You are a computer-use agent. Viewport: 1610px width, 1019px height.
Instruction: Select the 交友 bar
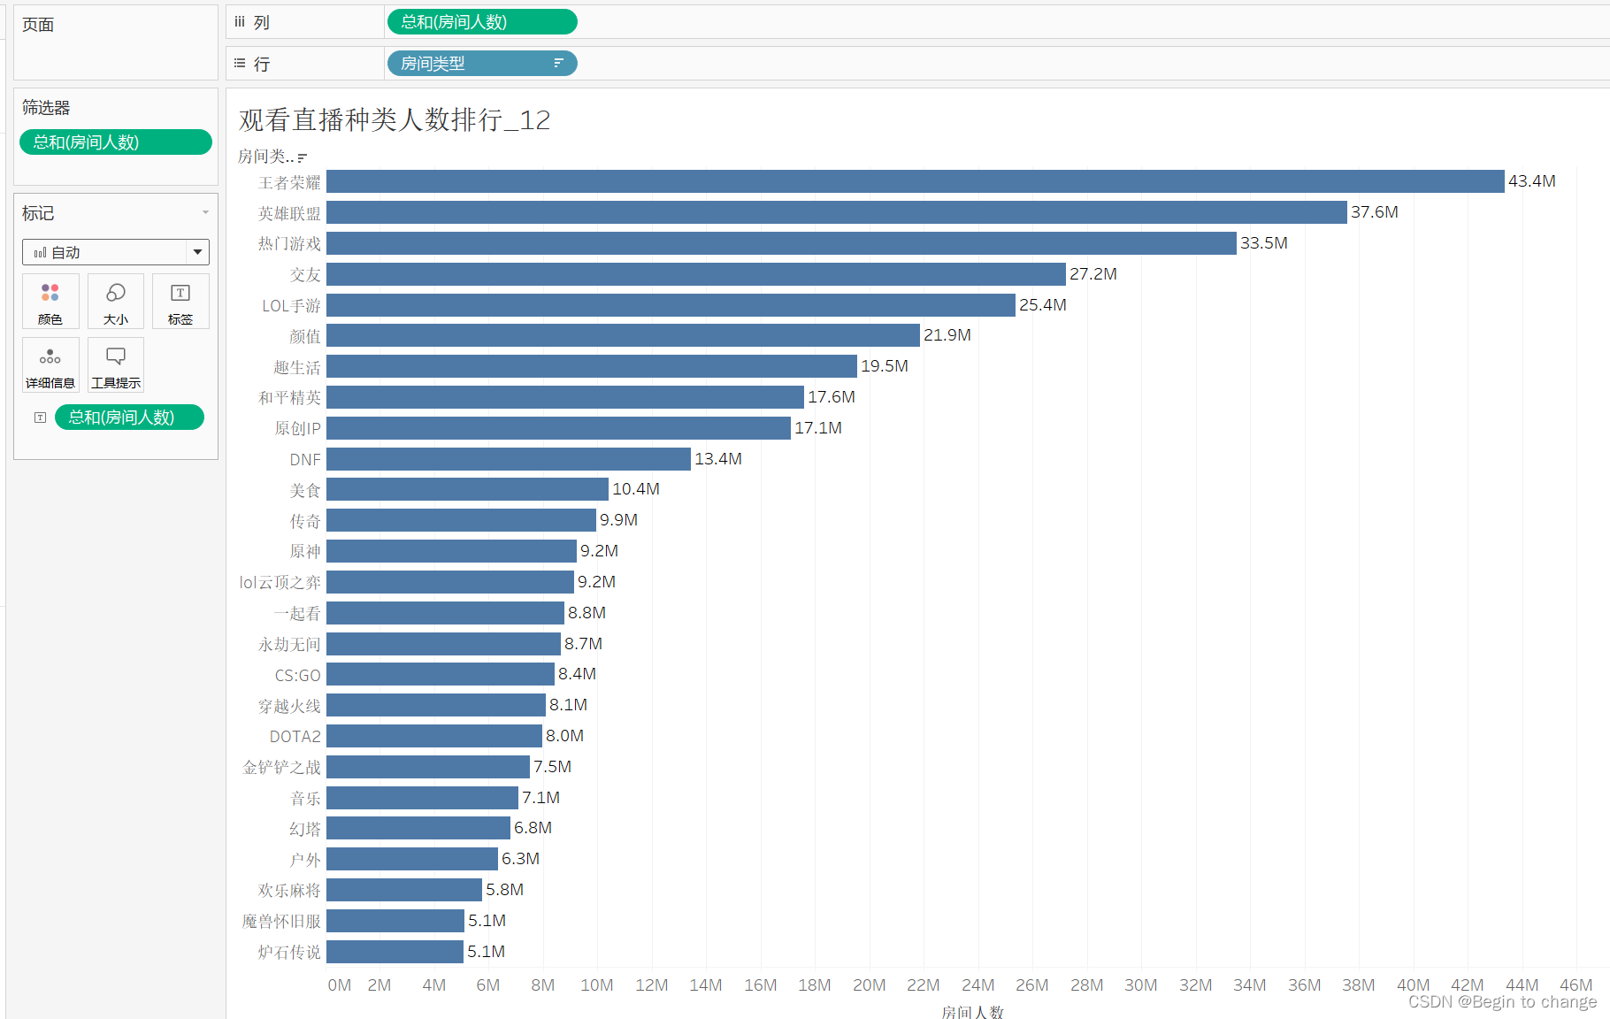[696, 274]
